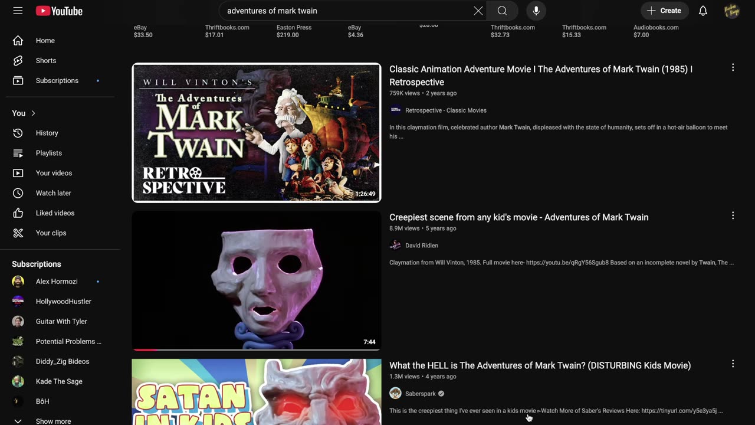Click David Ridlen channel avatar
The width and height of the screenshot is (755, 425).
395,246
